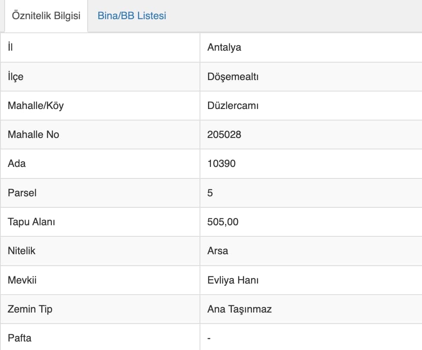Click the Antalya province value

point(224,47)
